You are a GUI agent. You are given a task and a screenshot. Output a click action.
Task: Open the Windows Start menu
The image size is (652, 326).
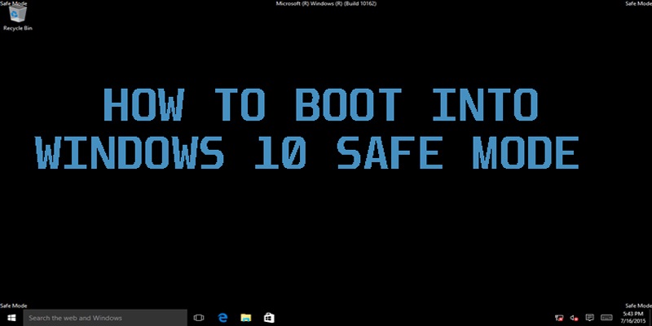click(11, 317)
